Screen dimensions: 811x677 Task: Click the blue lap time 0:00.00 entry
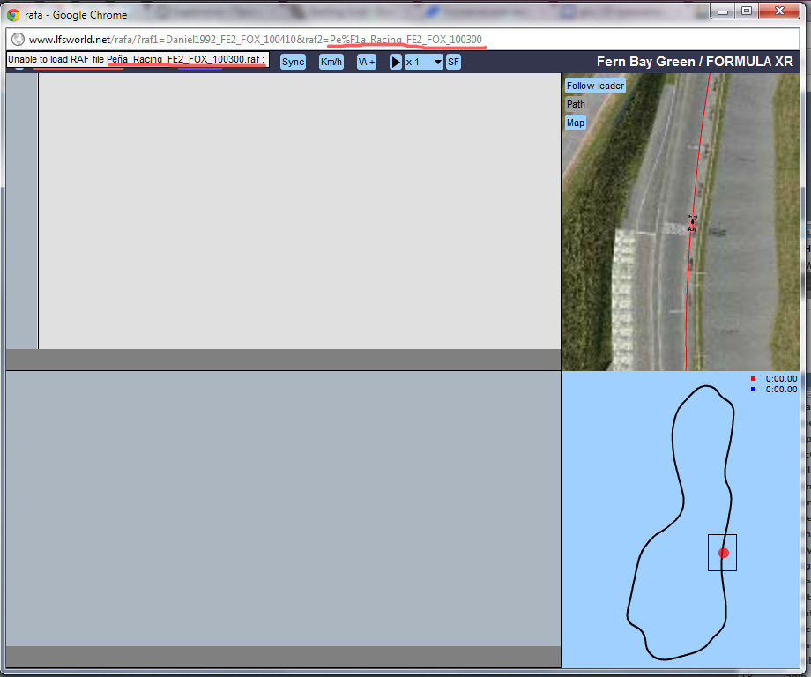[x=781, y=390]
